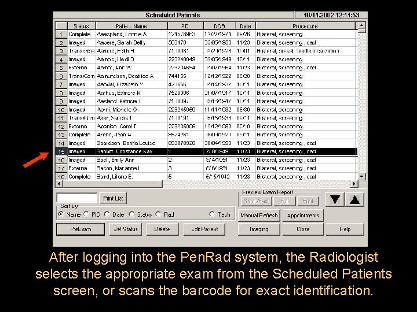Click the Procedure column header
The image size is (417, 312).
[305, 26]
